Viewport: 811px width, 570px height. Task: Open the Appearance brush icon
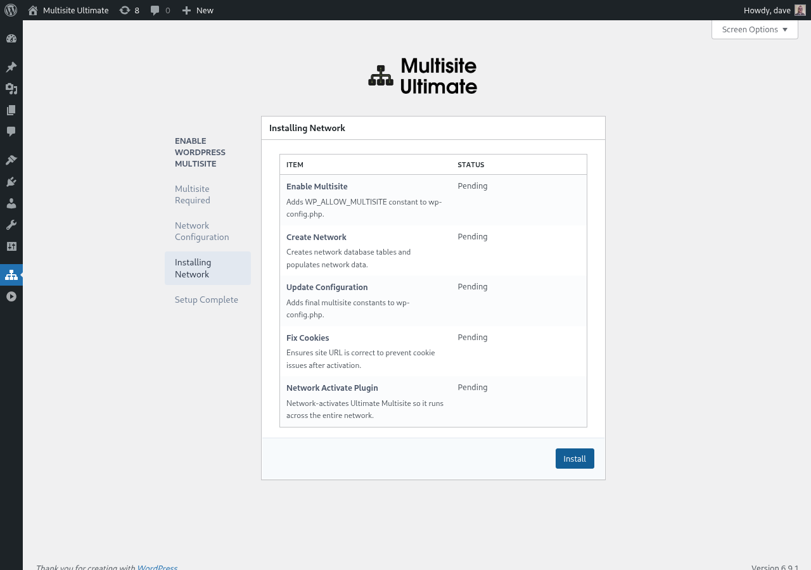click(11, 160)
